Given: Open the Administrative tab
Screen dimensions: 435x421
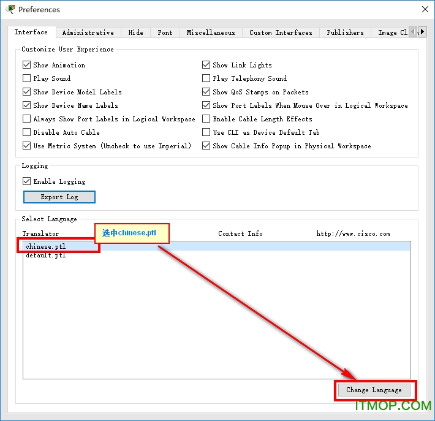Looking at the screenshot, I should click(x=88, y=32).
